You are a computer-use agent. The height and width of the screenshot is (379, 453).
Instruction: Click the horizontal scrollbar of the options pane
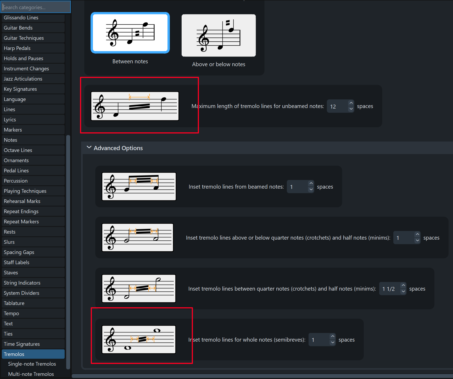coord(262,376)
